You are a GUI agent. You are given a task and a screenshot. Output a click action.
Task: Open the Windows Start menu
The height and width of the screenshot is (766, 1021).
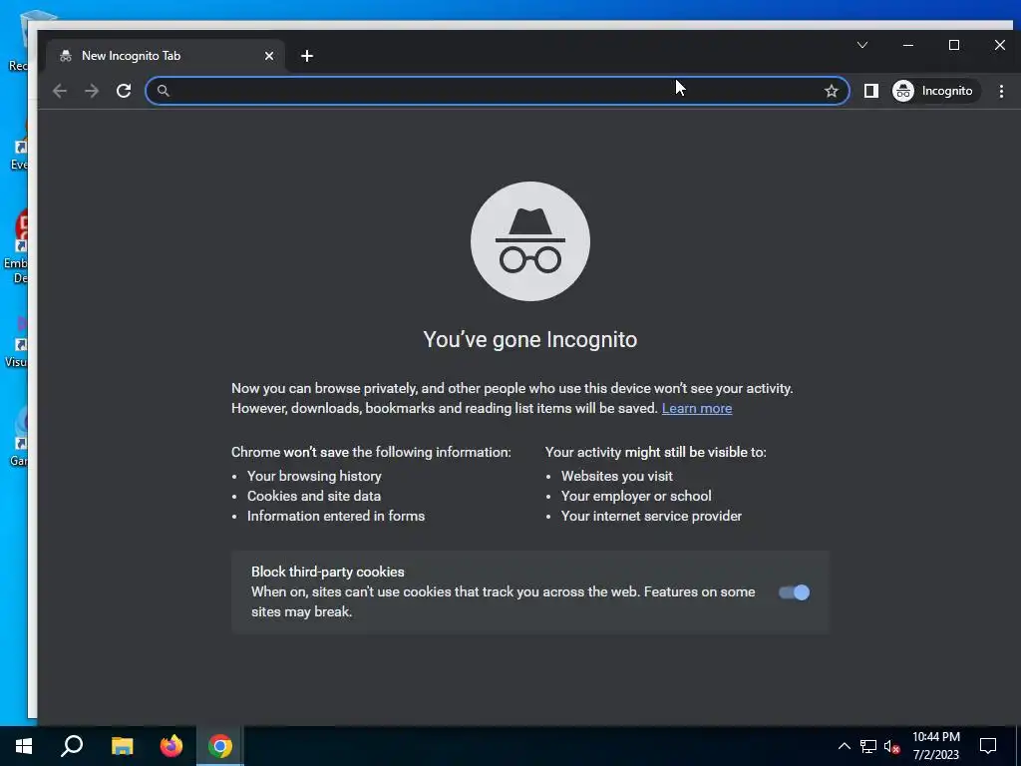click(24, 746)
